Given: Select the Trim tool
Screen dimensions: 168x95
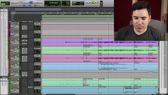Looking at the screenshot, I should tap(28, 2).
